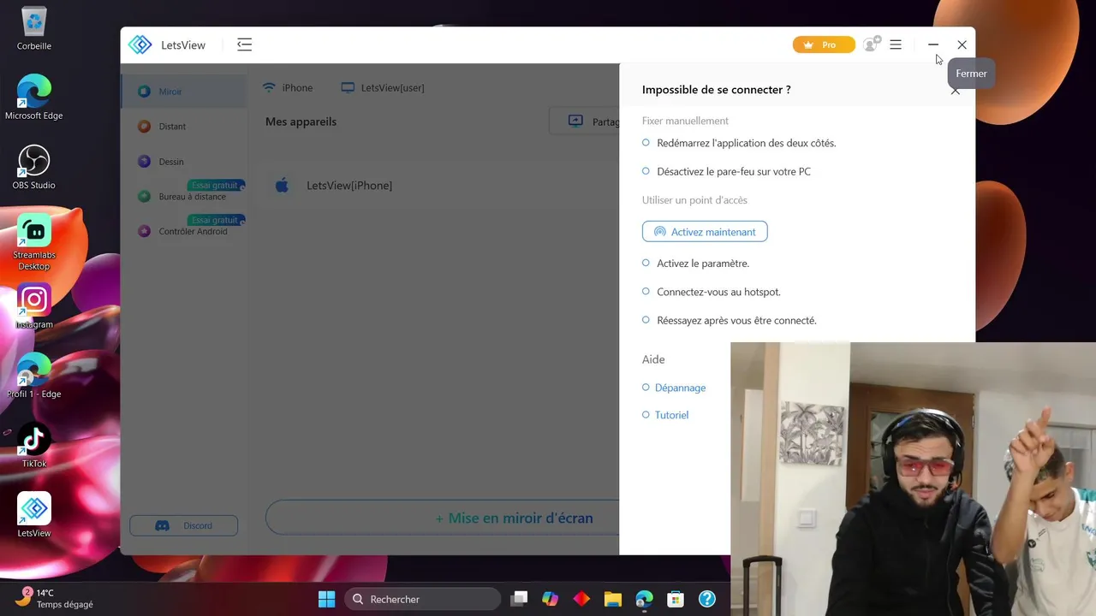
Task: Open the user account avatar icon
Action: pos(871,44)
